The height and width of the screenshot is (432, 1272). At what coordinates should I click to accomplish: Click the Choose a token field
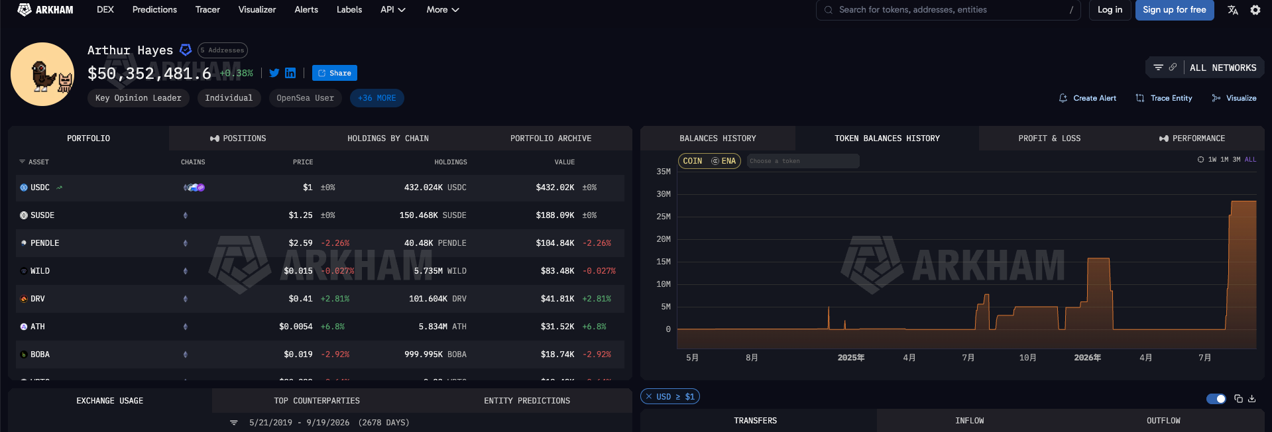(x=803, y=161)
